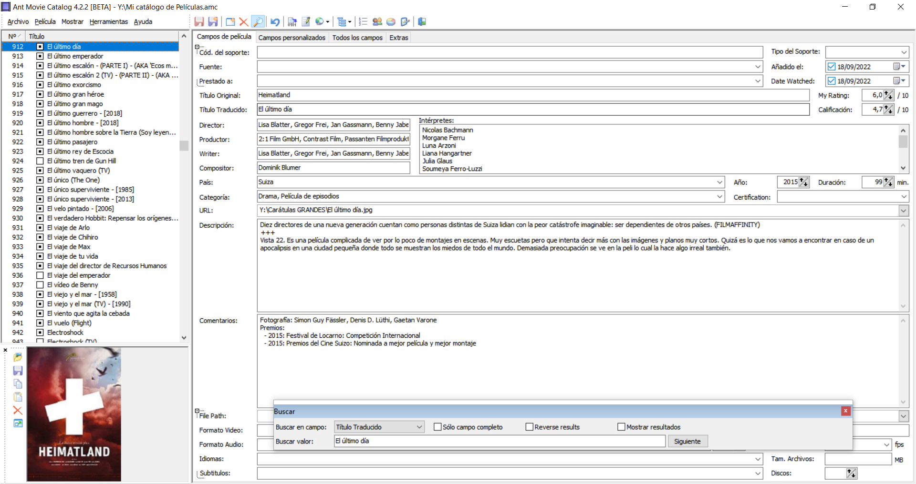Select El último emperador in the list

[x=75, y=56]
